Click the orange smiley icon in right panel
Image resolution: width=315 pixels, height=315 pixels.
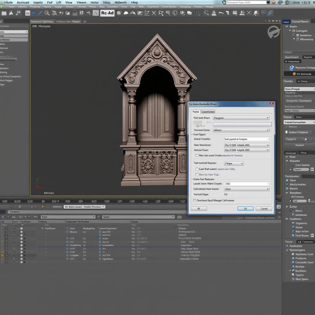[x=294, y=74]
